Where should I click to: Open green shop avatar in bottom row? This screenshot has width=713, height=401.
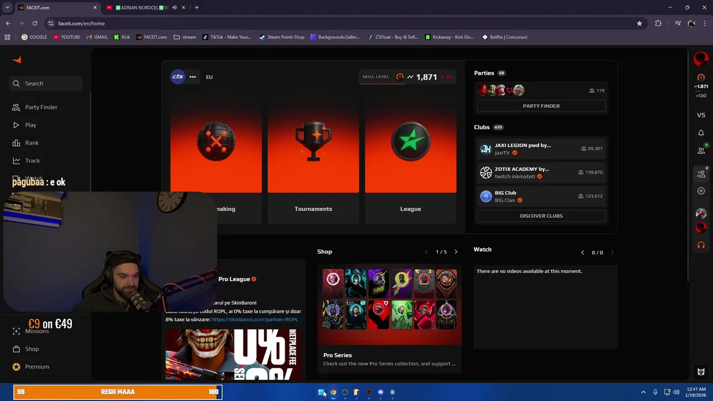click(401, 315)
